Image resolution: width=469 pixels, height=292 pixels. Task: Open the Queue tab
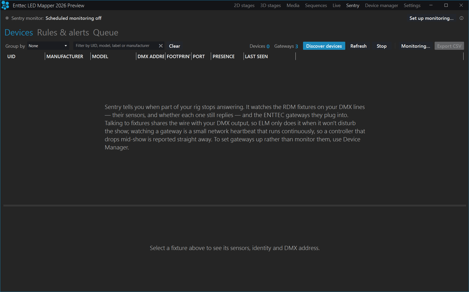(x=106, y=33)
